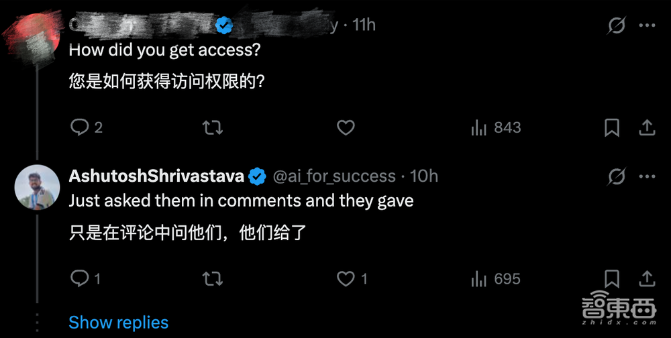Repost AshutoshShrivastava's tweet

click(213, 278)
